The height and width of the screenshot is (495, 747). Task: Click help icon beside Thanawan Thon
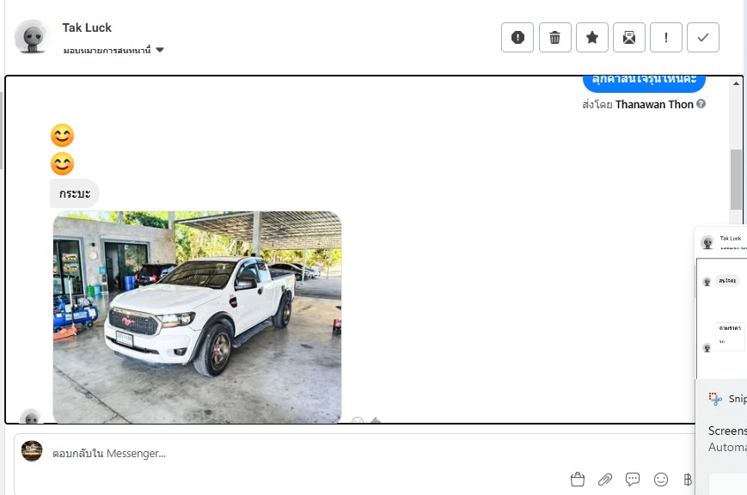tap(701, 104)
